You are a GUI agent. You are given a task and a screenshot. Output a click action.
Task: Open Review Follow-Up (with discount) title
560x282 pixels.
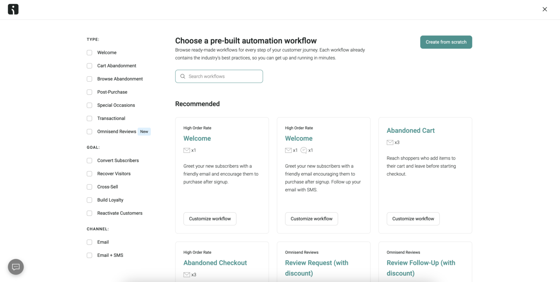tap(421, 268)
